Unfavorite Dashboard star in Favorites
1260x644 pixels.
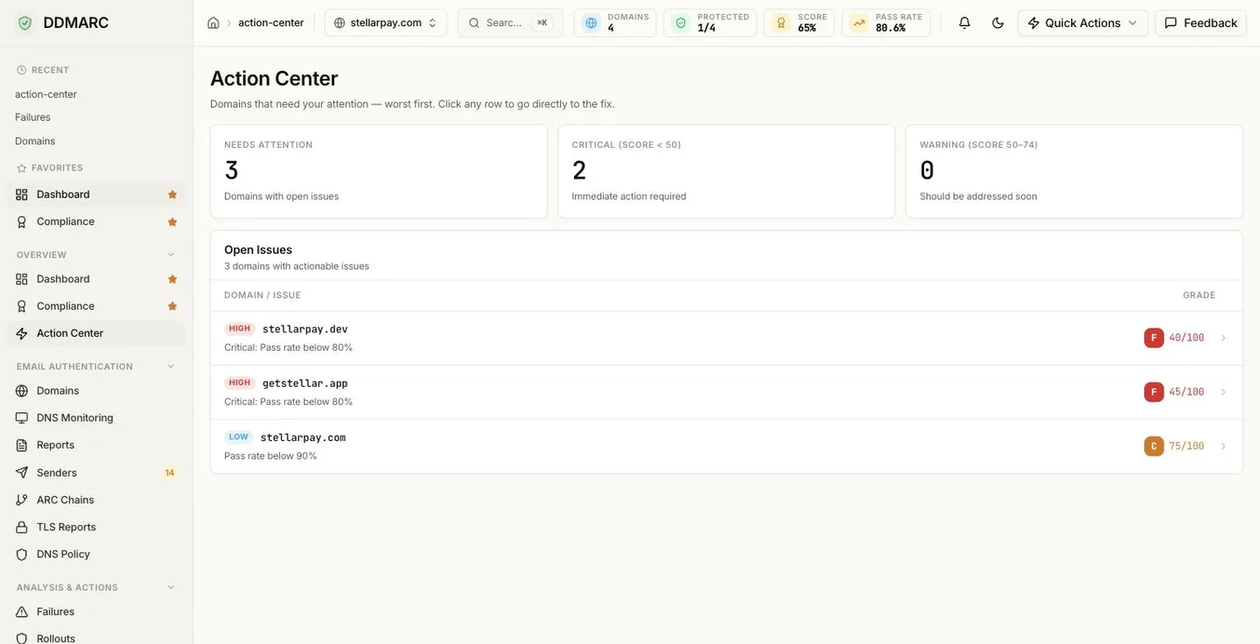[x=172, y=194]
